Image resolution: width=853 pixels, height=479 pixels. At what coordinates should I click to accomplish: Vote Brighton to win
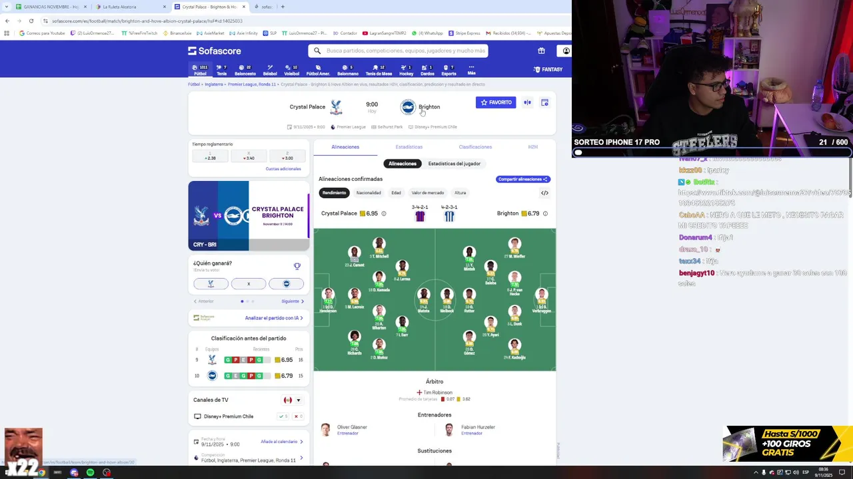[x=287, y=283]
